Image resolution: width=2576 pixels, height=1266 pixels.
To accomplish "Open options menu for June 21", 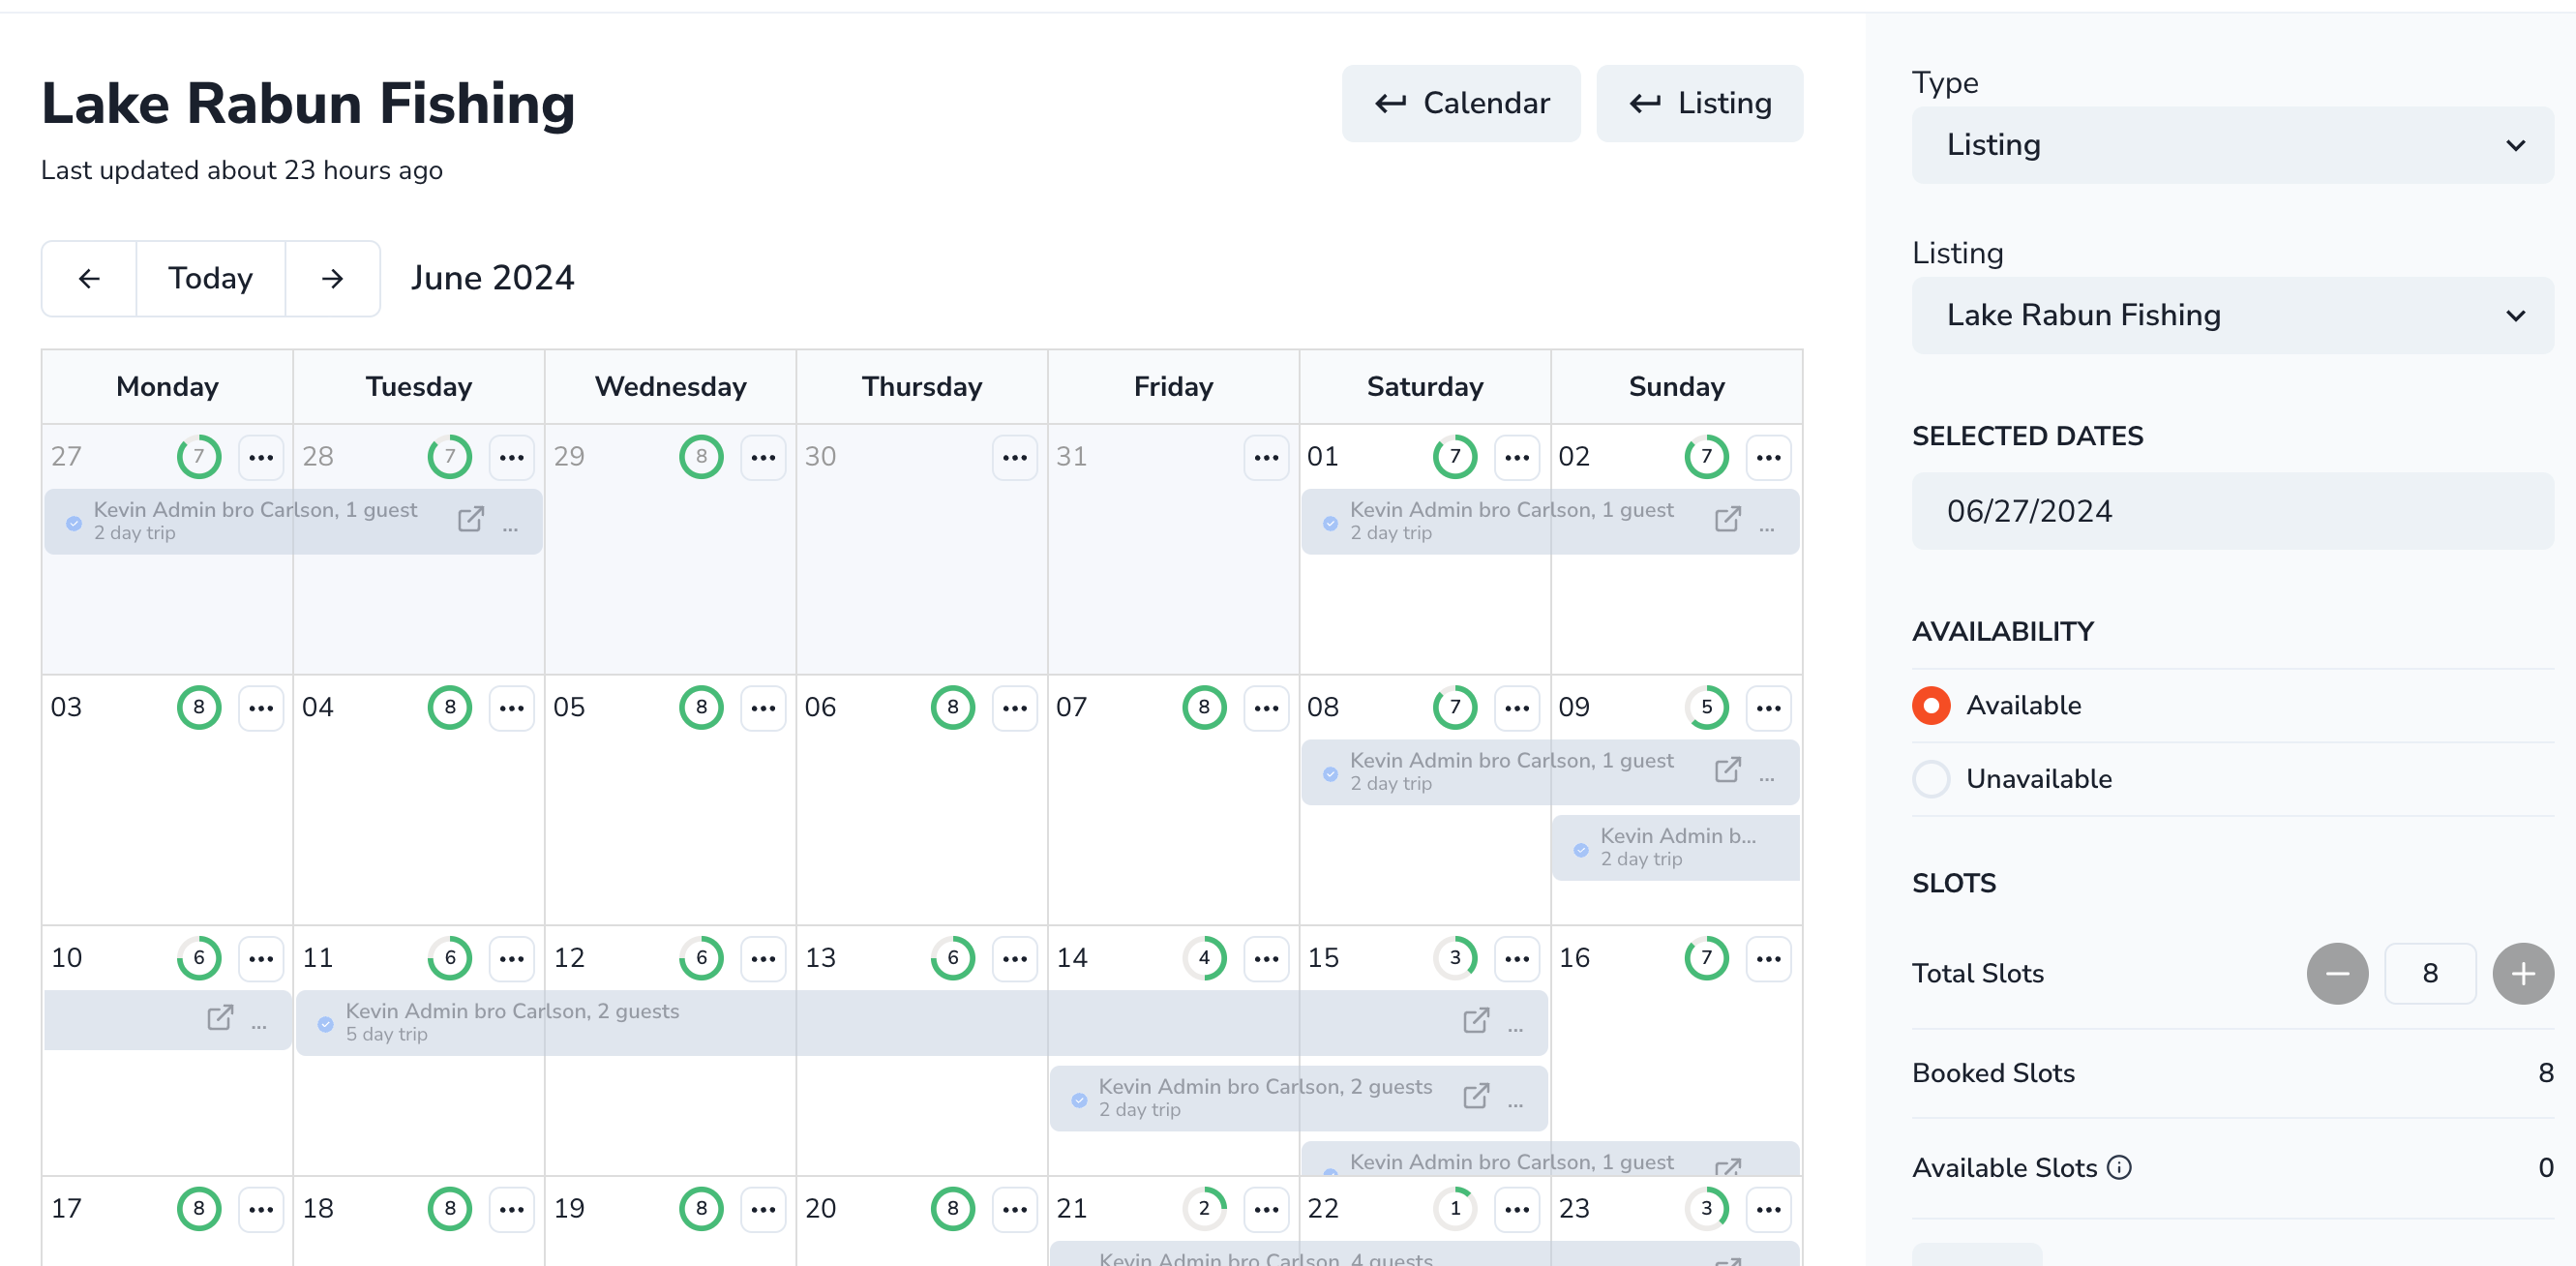I will coord(1266,1209).
